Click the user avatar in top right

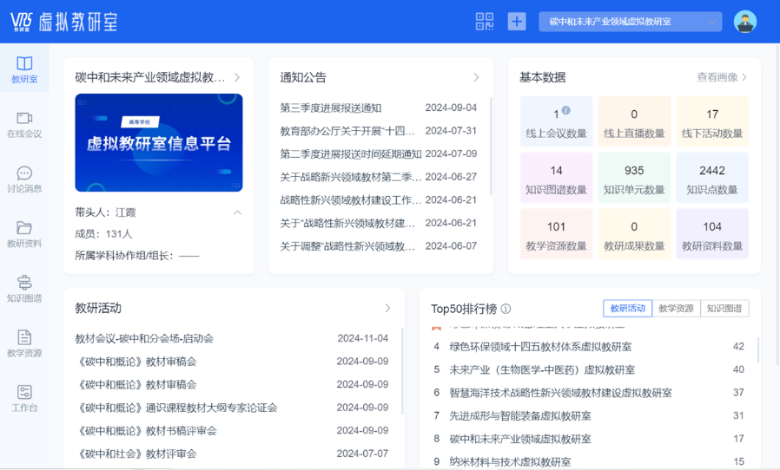744,22
